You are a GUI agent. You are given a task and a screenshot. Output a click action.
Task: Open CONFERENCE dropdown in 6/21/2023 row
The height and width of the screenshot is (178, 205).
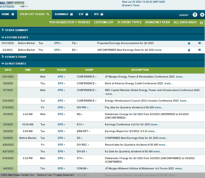[x=86, y=77]
